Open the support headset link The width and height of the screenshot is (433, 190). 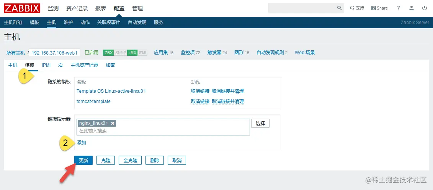click(357, 8)
